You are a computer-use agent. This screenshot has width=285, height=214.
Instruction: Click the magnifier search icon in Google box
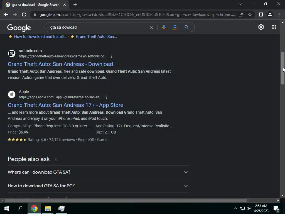[x=186, y=27]
